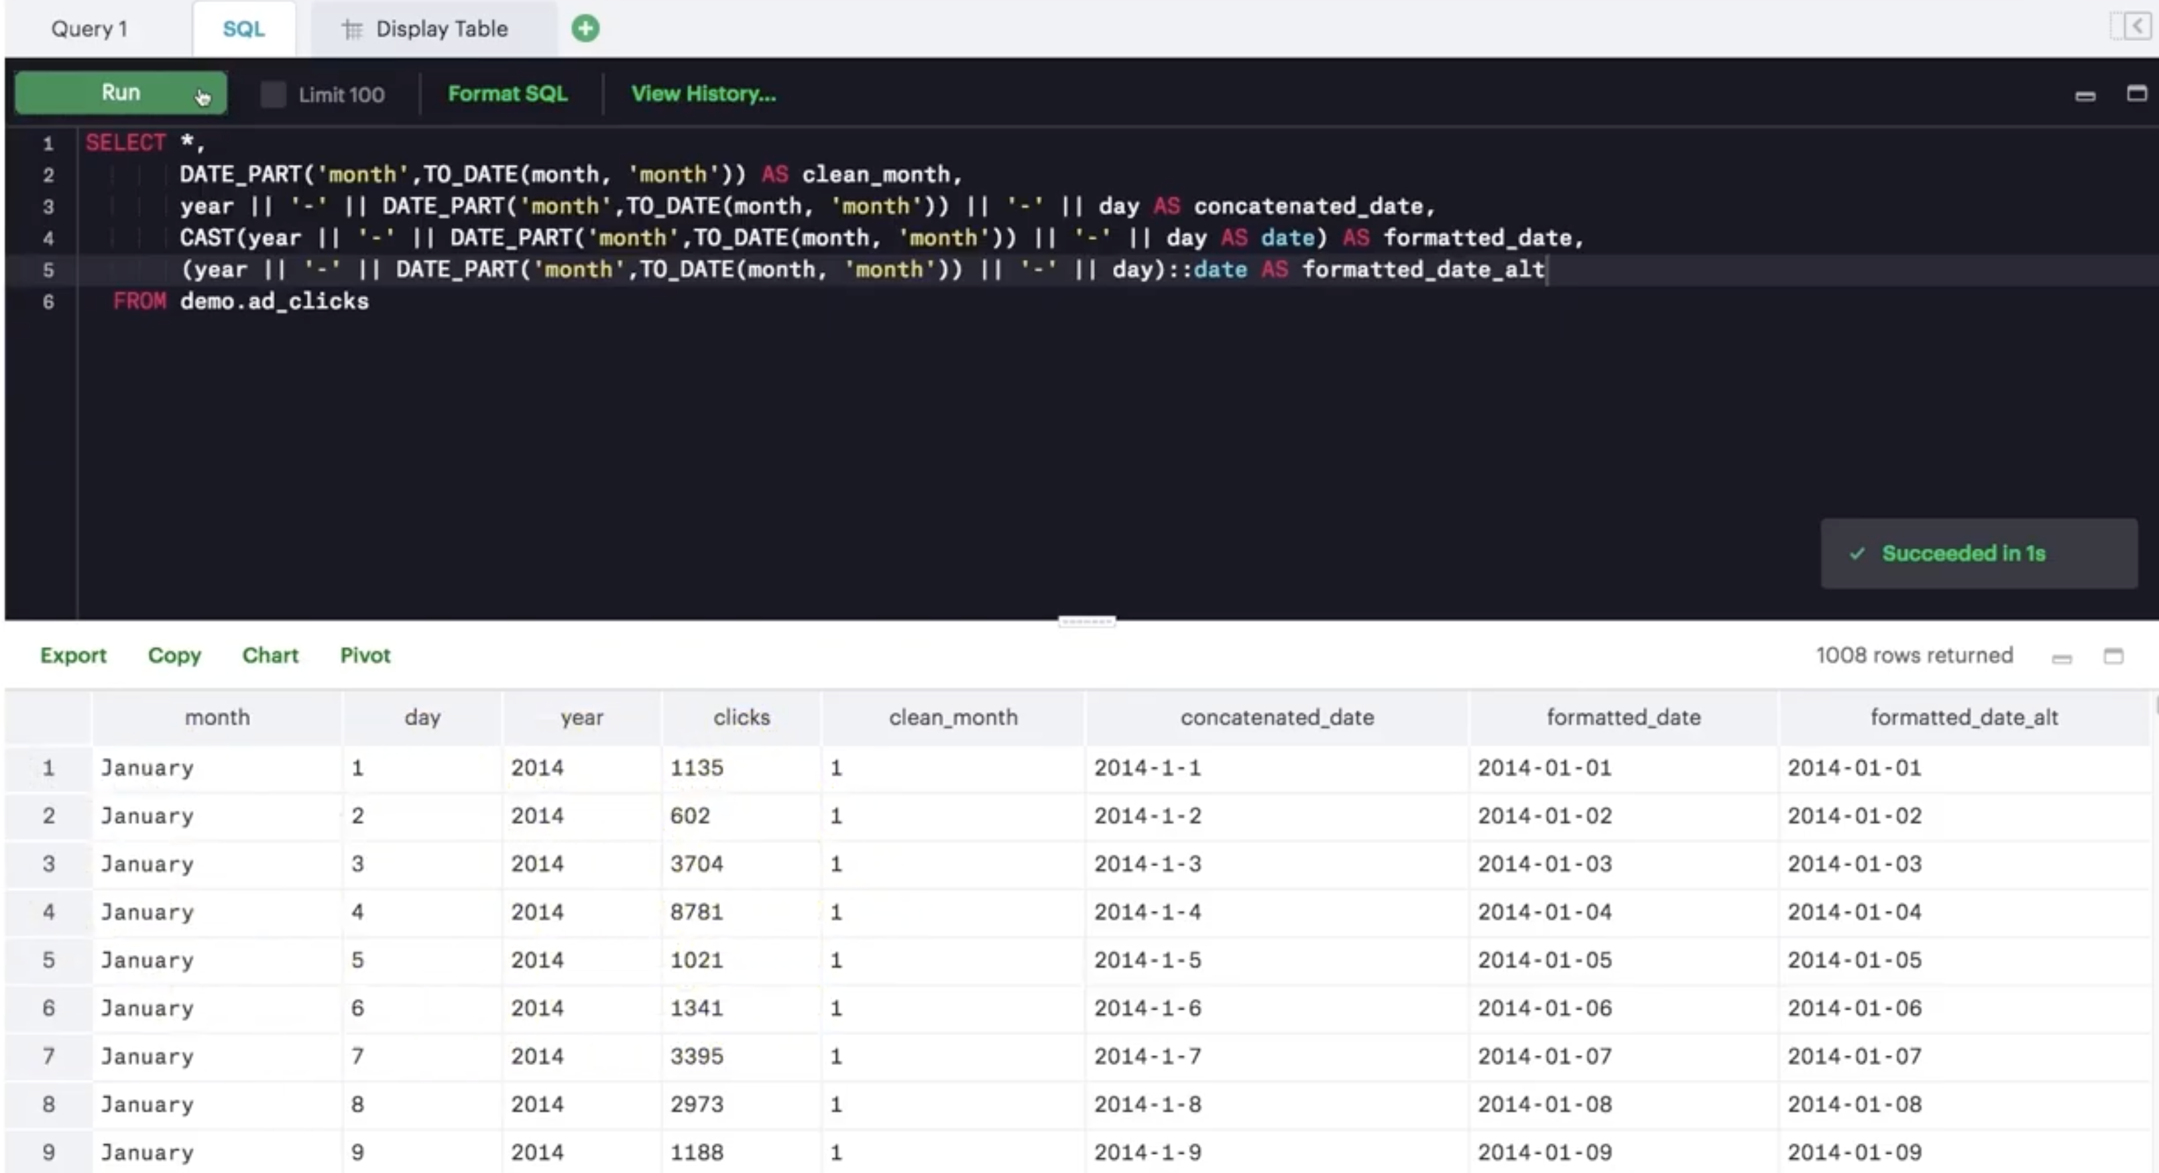This screenshot has height=1173, width=2159.
Task: Maximize the results pane
Action: (x=2113, y=656)
